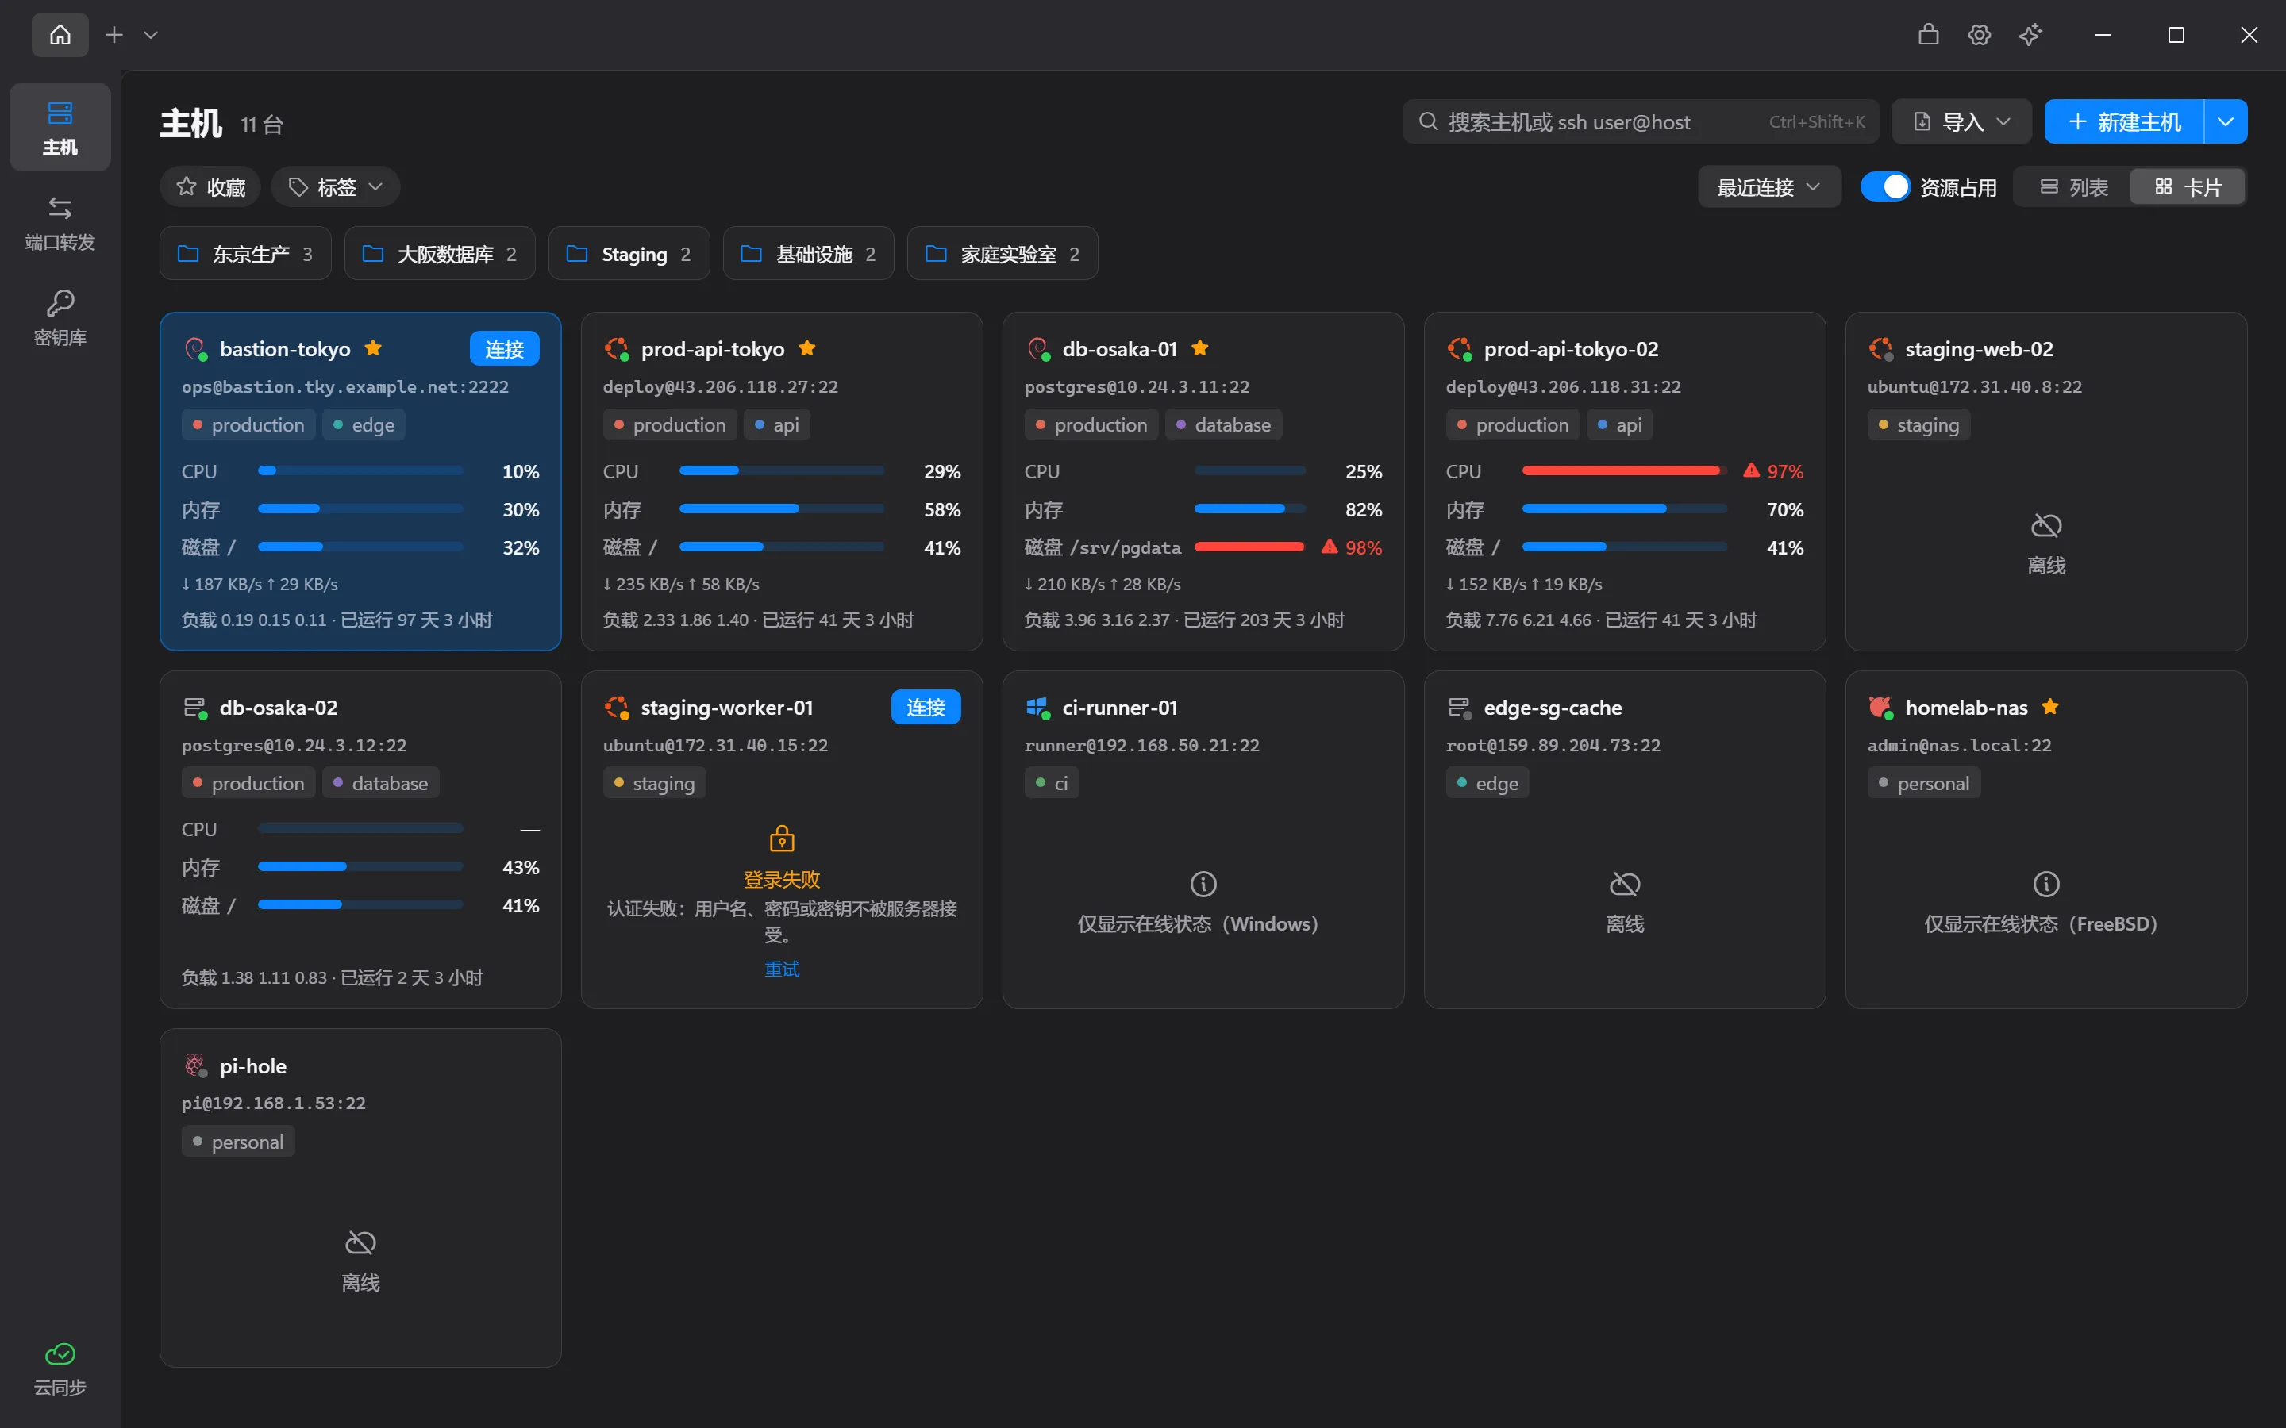Open the tab list chevron in title bar

point(150,35)
